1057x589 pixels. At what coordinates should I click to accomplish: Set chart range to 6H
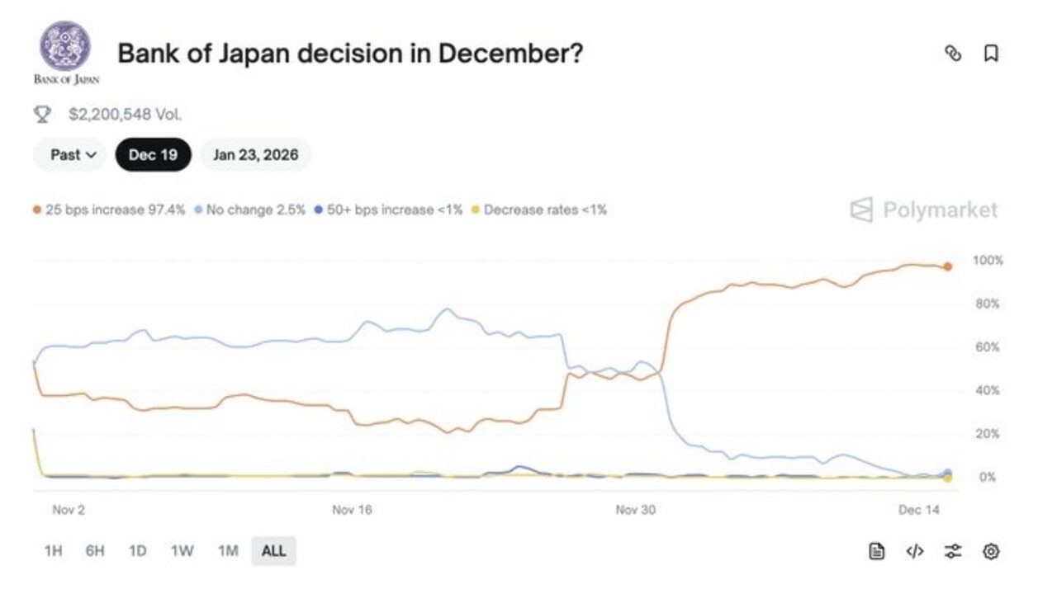95,551
